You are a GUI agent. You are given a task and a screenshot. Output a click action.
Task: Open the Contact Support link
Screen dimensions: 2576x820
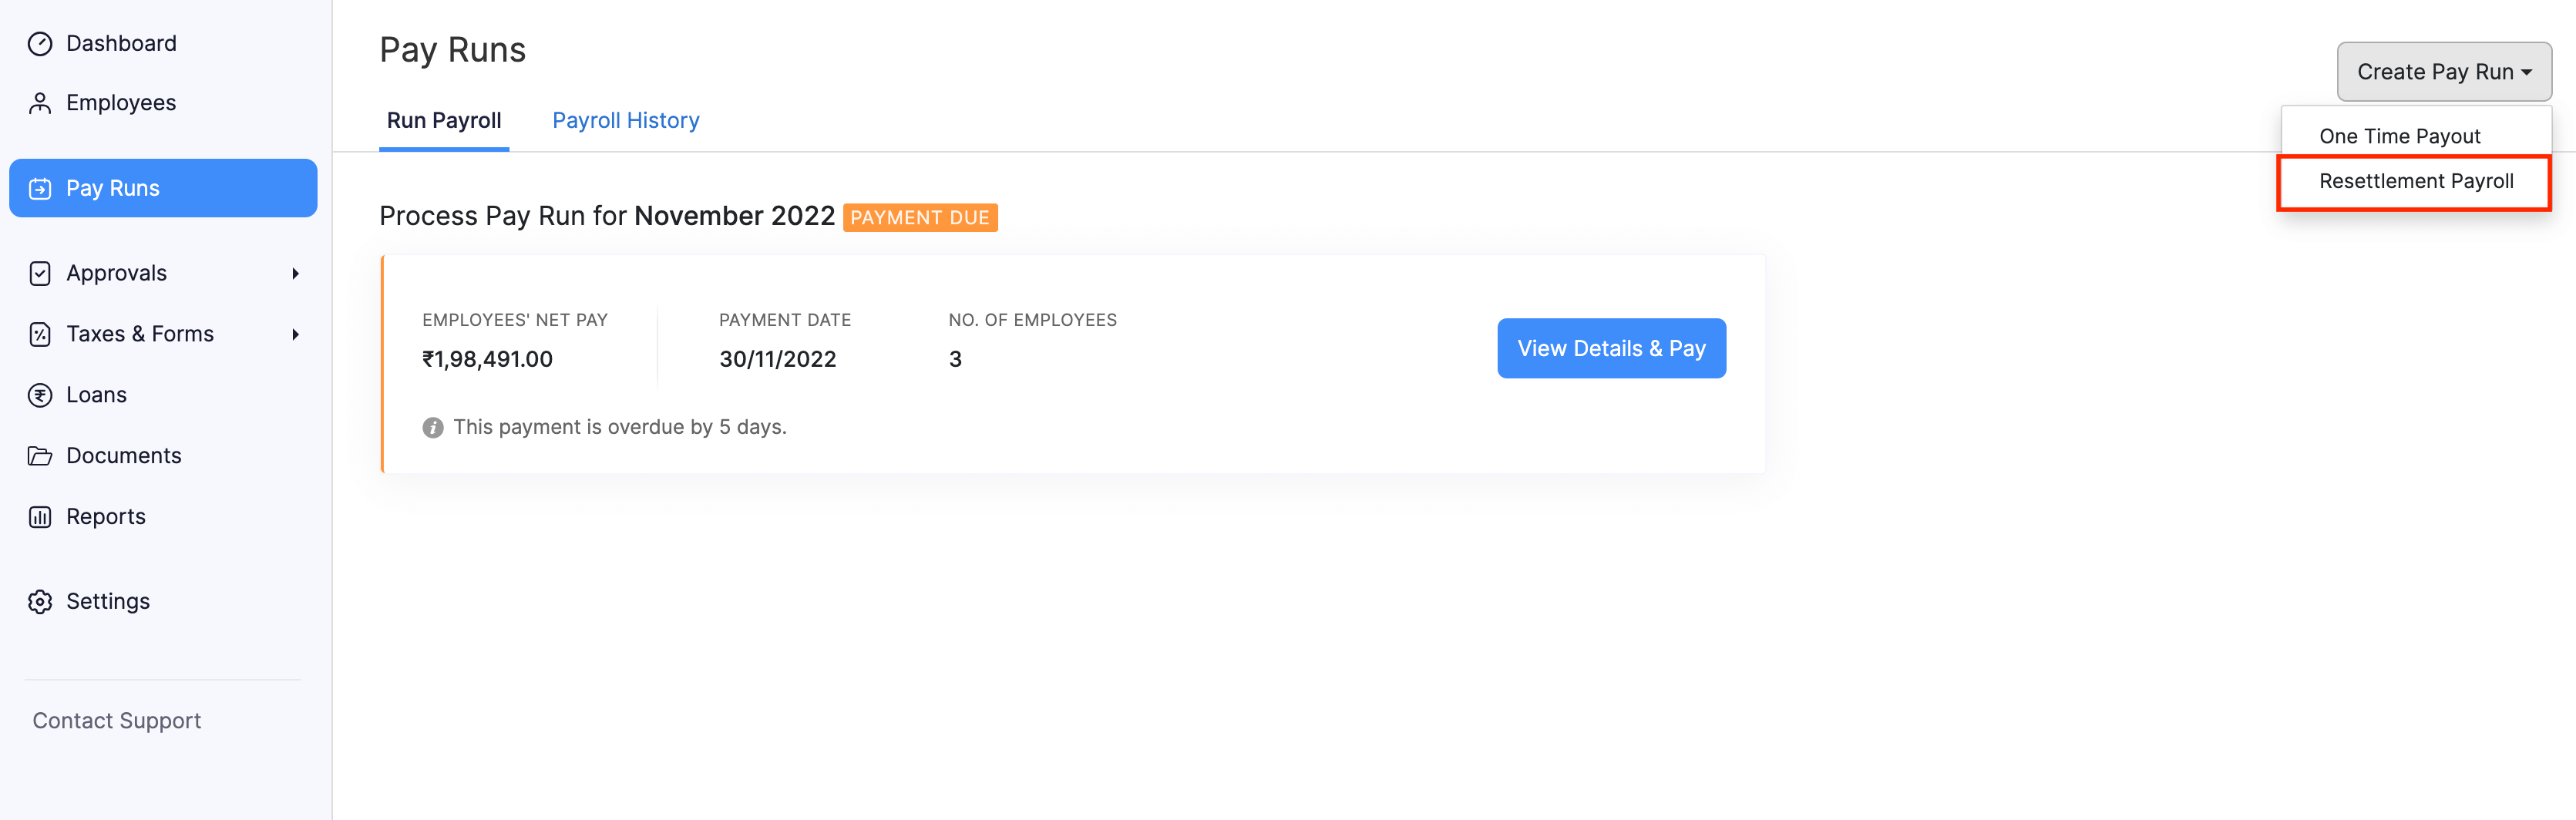point(117,721)
